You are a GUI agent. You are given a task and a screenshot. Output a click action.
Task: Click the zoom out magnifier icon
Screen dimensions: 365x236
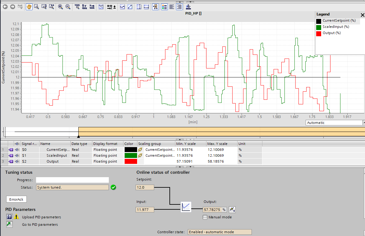pyautogui.click(x=68, y=7)
